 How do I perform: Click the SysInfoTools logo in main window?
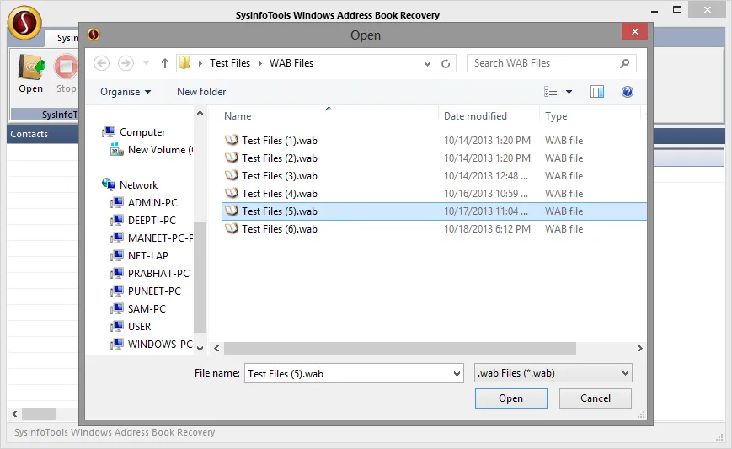coord(24,23)
